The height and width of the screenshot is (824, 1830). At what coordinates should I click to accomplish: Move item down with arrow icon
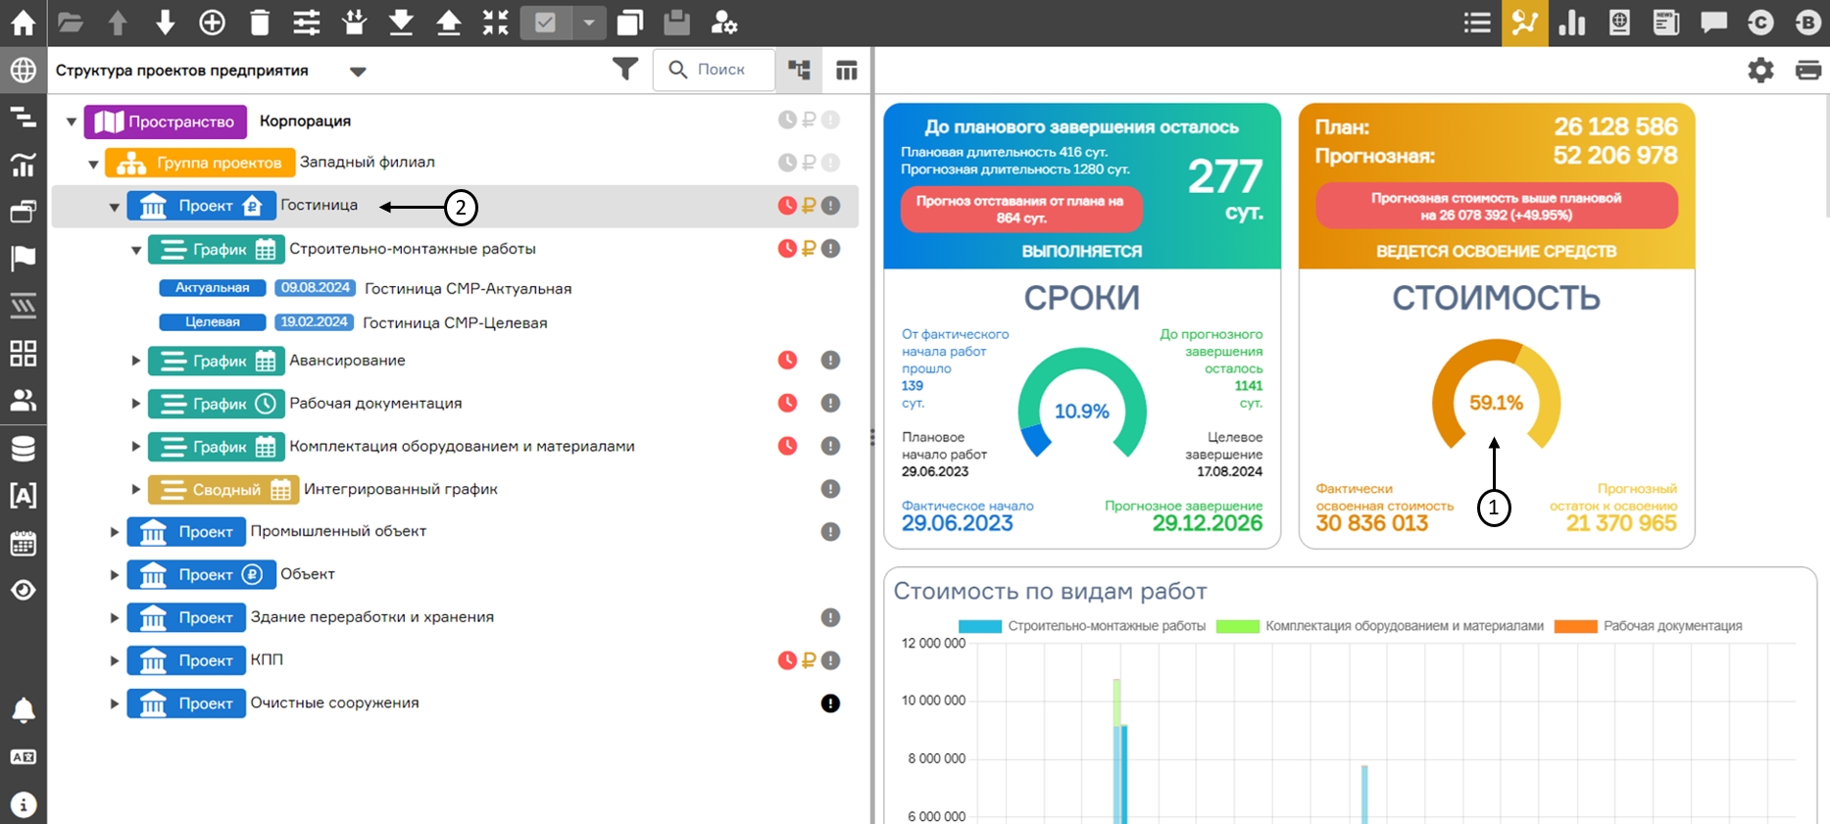click(x=165, y=23)
